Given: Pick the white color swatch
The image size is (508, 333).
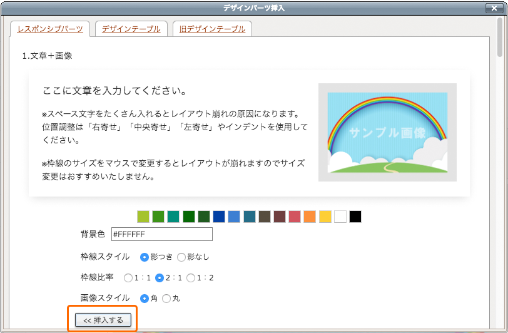Looking at the screenshot, I should pyautogui.click(x=340, y=217).
